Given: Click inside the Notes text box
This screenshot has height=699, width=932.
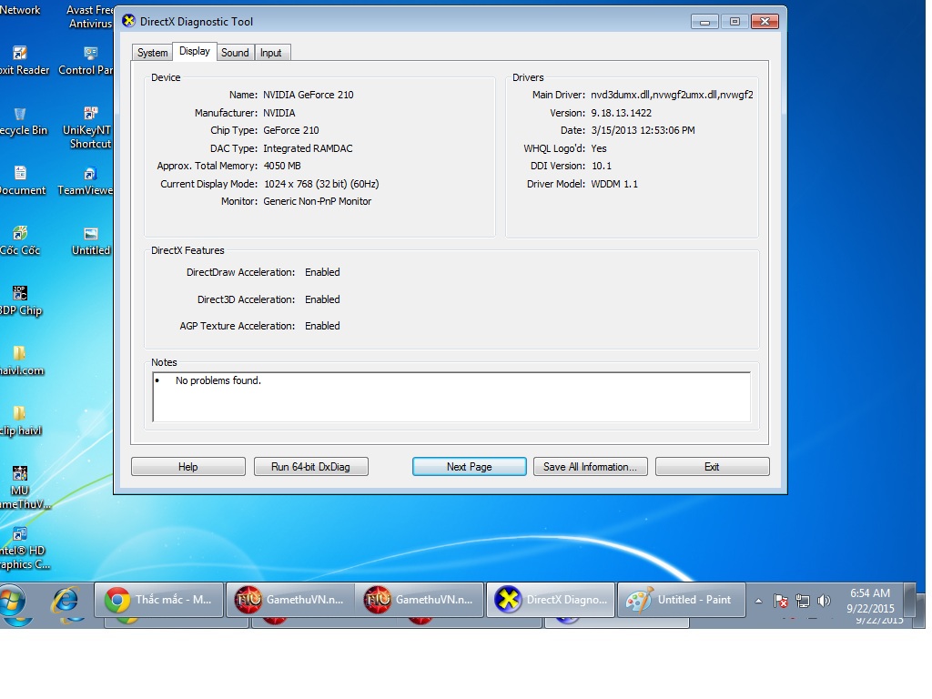Looking at the screenshot, I should [451, 397].
